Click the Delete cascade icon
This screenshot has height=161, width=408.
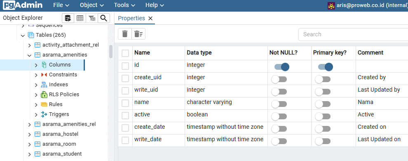click(x=138, y=34)
